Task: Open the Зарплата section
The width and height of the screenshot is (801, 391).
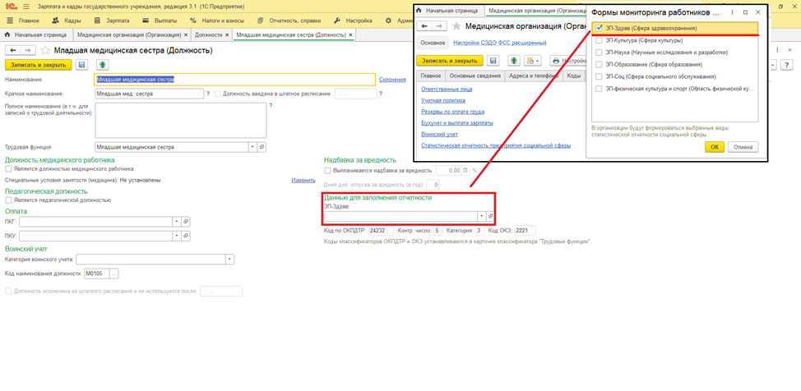Action: pos(112,21)
